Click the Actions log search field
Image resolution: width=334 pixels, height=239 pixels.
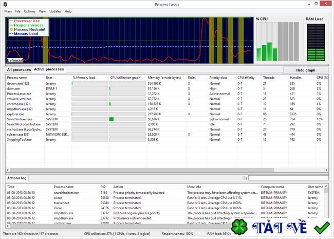[x=288, y=178]
